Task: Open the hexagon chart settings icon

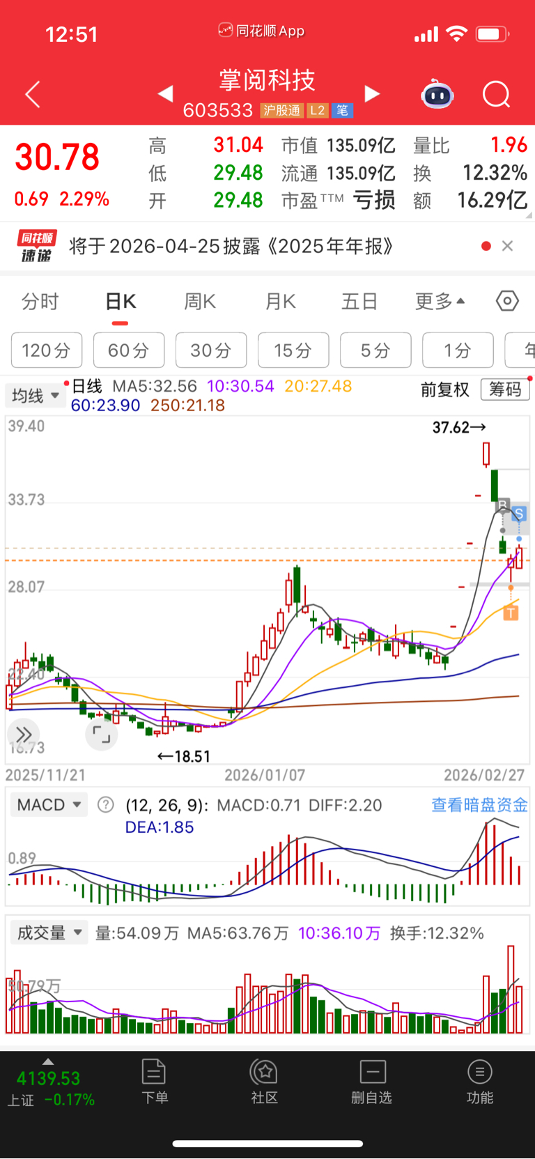Action: (x=507, y=301)
